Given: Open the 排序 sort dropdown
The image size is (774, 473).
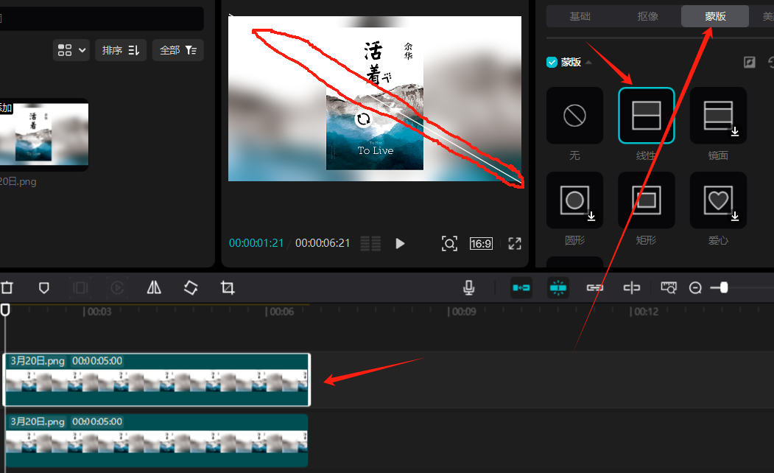Looking at the screenshot, I should pyautogui.click(x=121, y=50).
